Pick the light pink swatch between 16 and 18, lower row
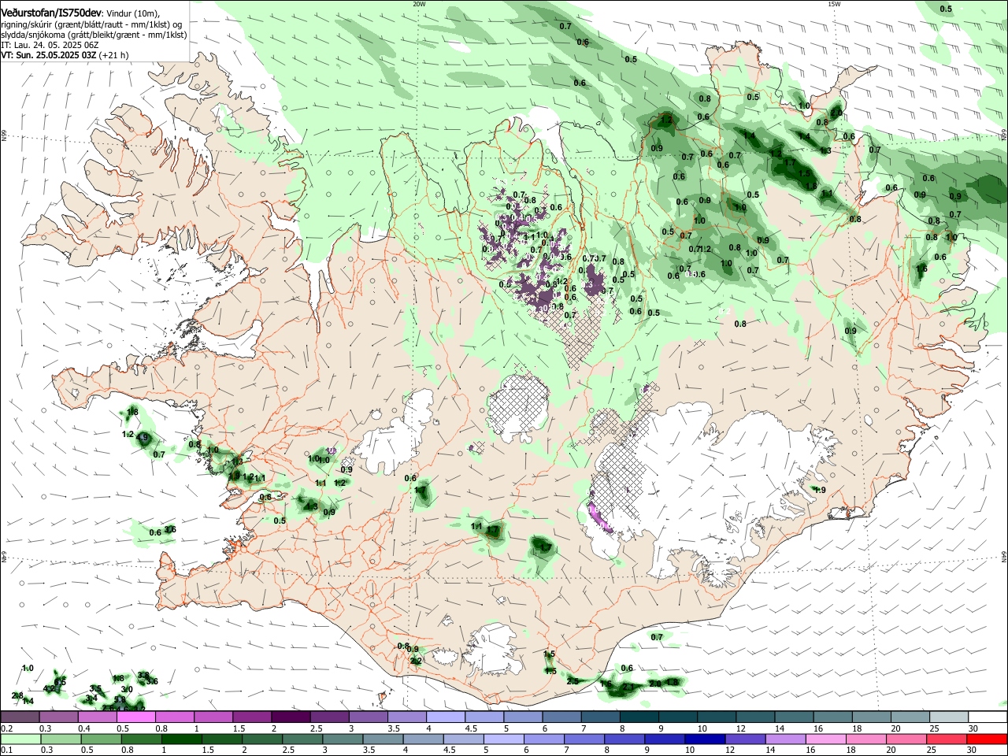 point(826,739)
